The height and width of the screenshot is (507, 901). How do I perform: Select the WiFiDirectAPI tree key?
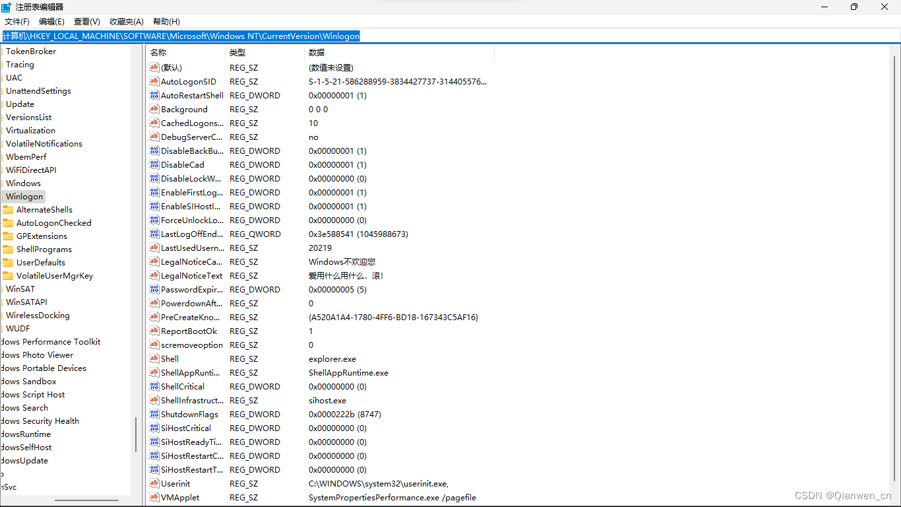click(31, 170)
